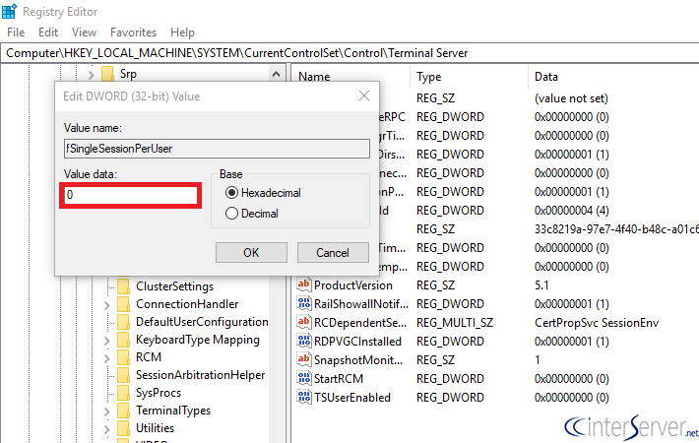Click the 0x00000004 (4) data cell
This screenshot has width=699, height=443.
point(571,211)
